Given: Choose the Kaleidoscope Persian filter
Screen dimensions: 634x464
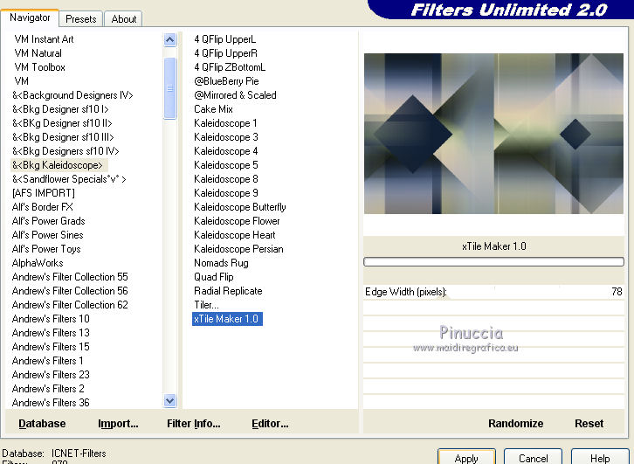Looking at the screenshot, I should click(238, 249).
